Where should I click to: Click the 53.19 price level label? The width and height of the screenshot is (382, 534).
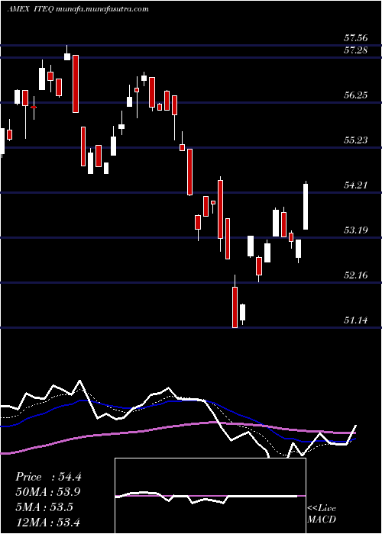point(356,230)
